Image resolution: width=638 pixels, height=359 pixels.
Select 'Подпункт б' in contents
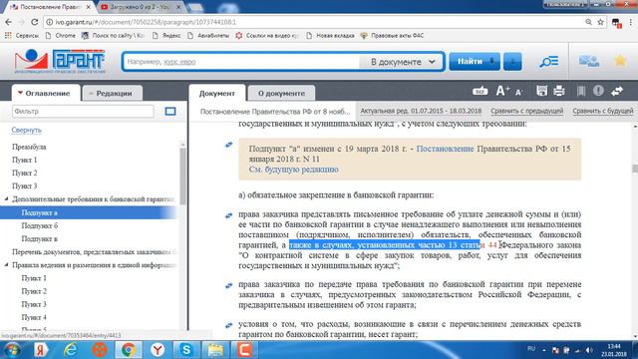click(x=40, y=226)
